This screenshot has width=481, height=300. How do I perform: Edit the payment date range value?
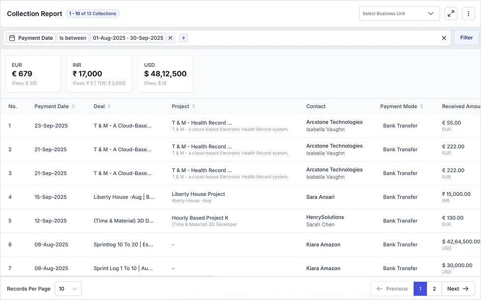(x=128, y=37)
